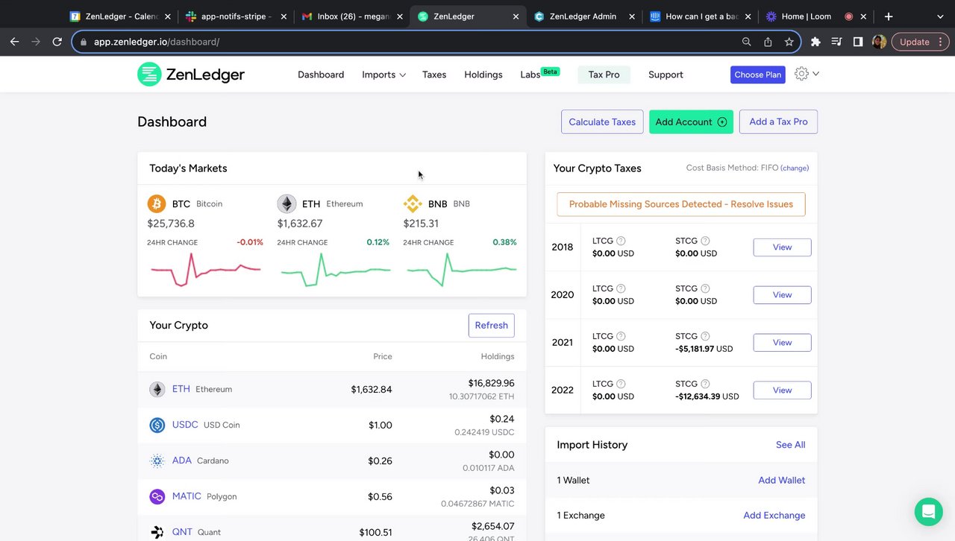Viewport: 955px width, 541px height.
Task: Open the USDC coin link
Action: [185, 425]
